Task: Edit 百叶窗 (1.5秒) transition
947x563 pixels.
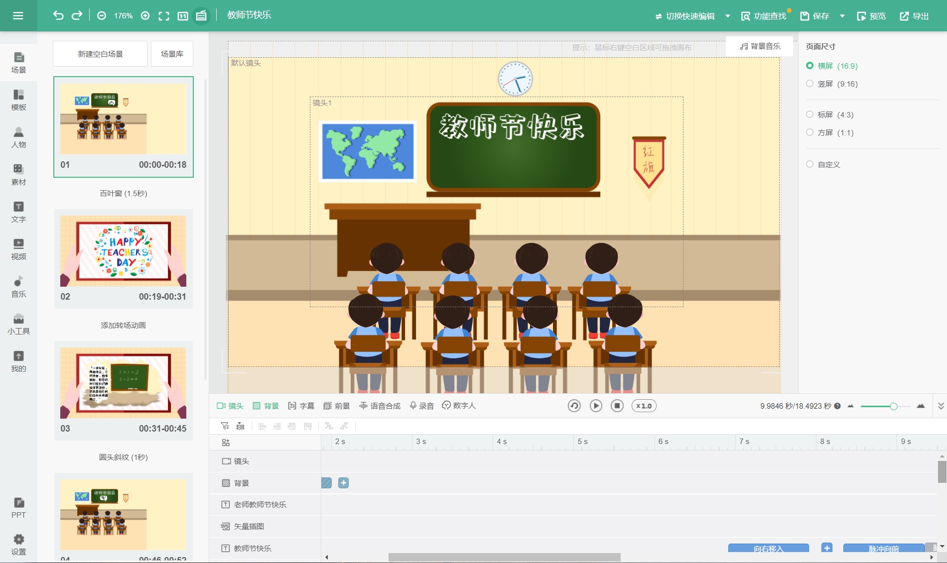Action: (x=124, y=193)
